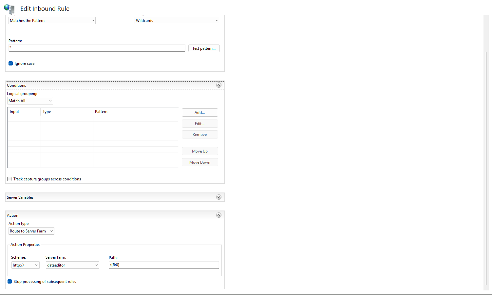Click the Edit Inbound Rule globe icon

9,9
